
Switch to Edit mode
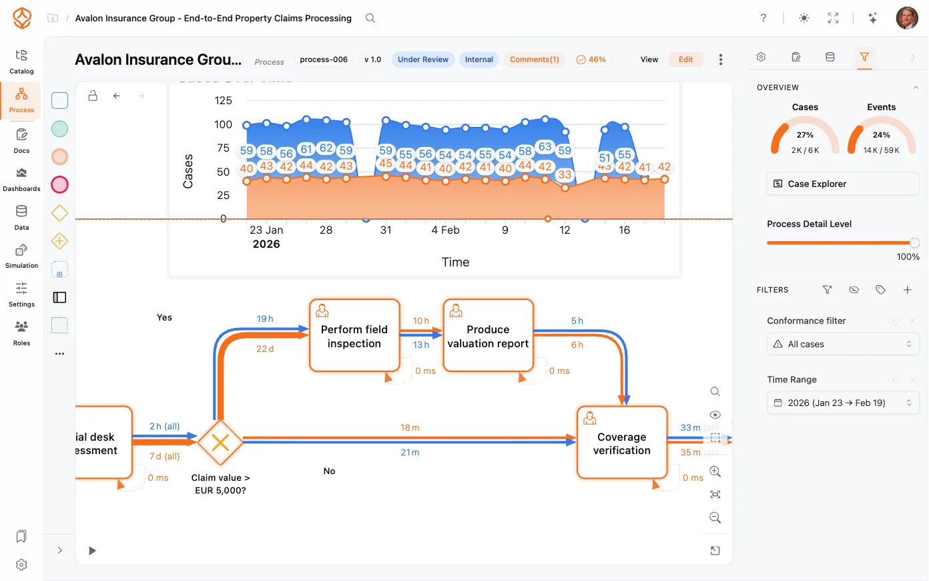686,59
